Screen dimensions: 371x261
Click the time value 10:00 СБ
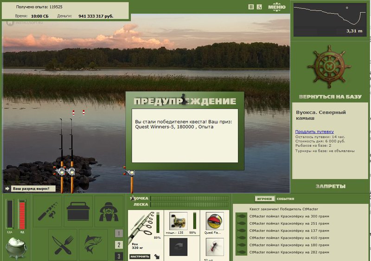coord(39,16)
